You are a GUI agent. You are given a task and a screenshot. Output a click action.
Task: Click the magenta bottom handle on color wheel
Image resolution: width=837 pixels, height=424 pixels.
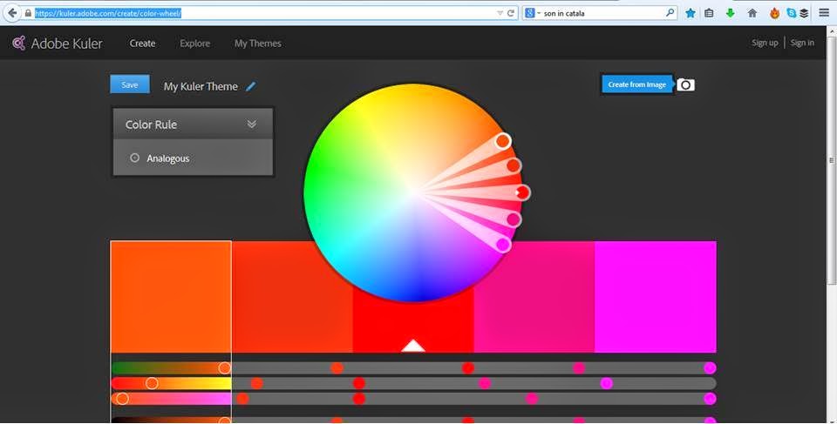point(503,245)
